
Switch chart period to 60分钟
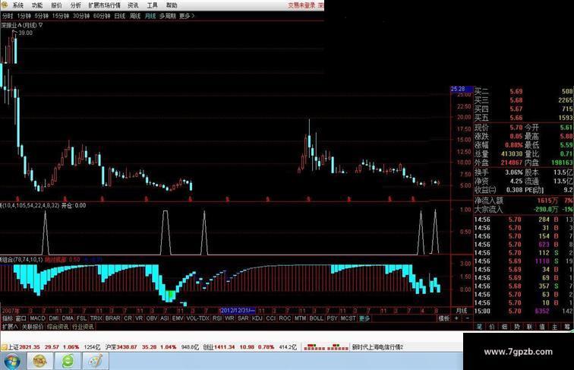point(102,16)
